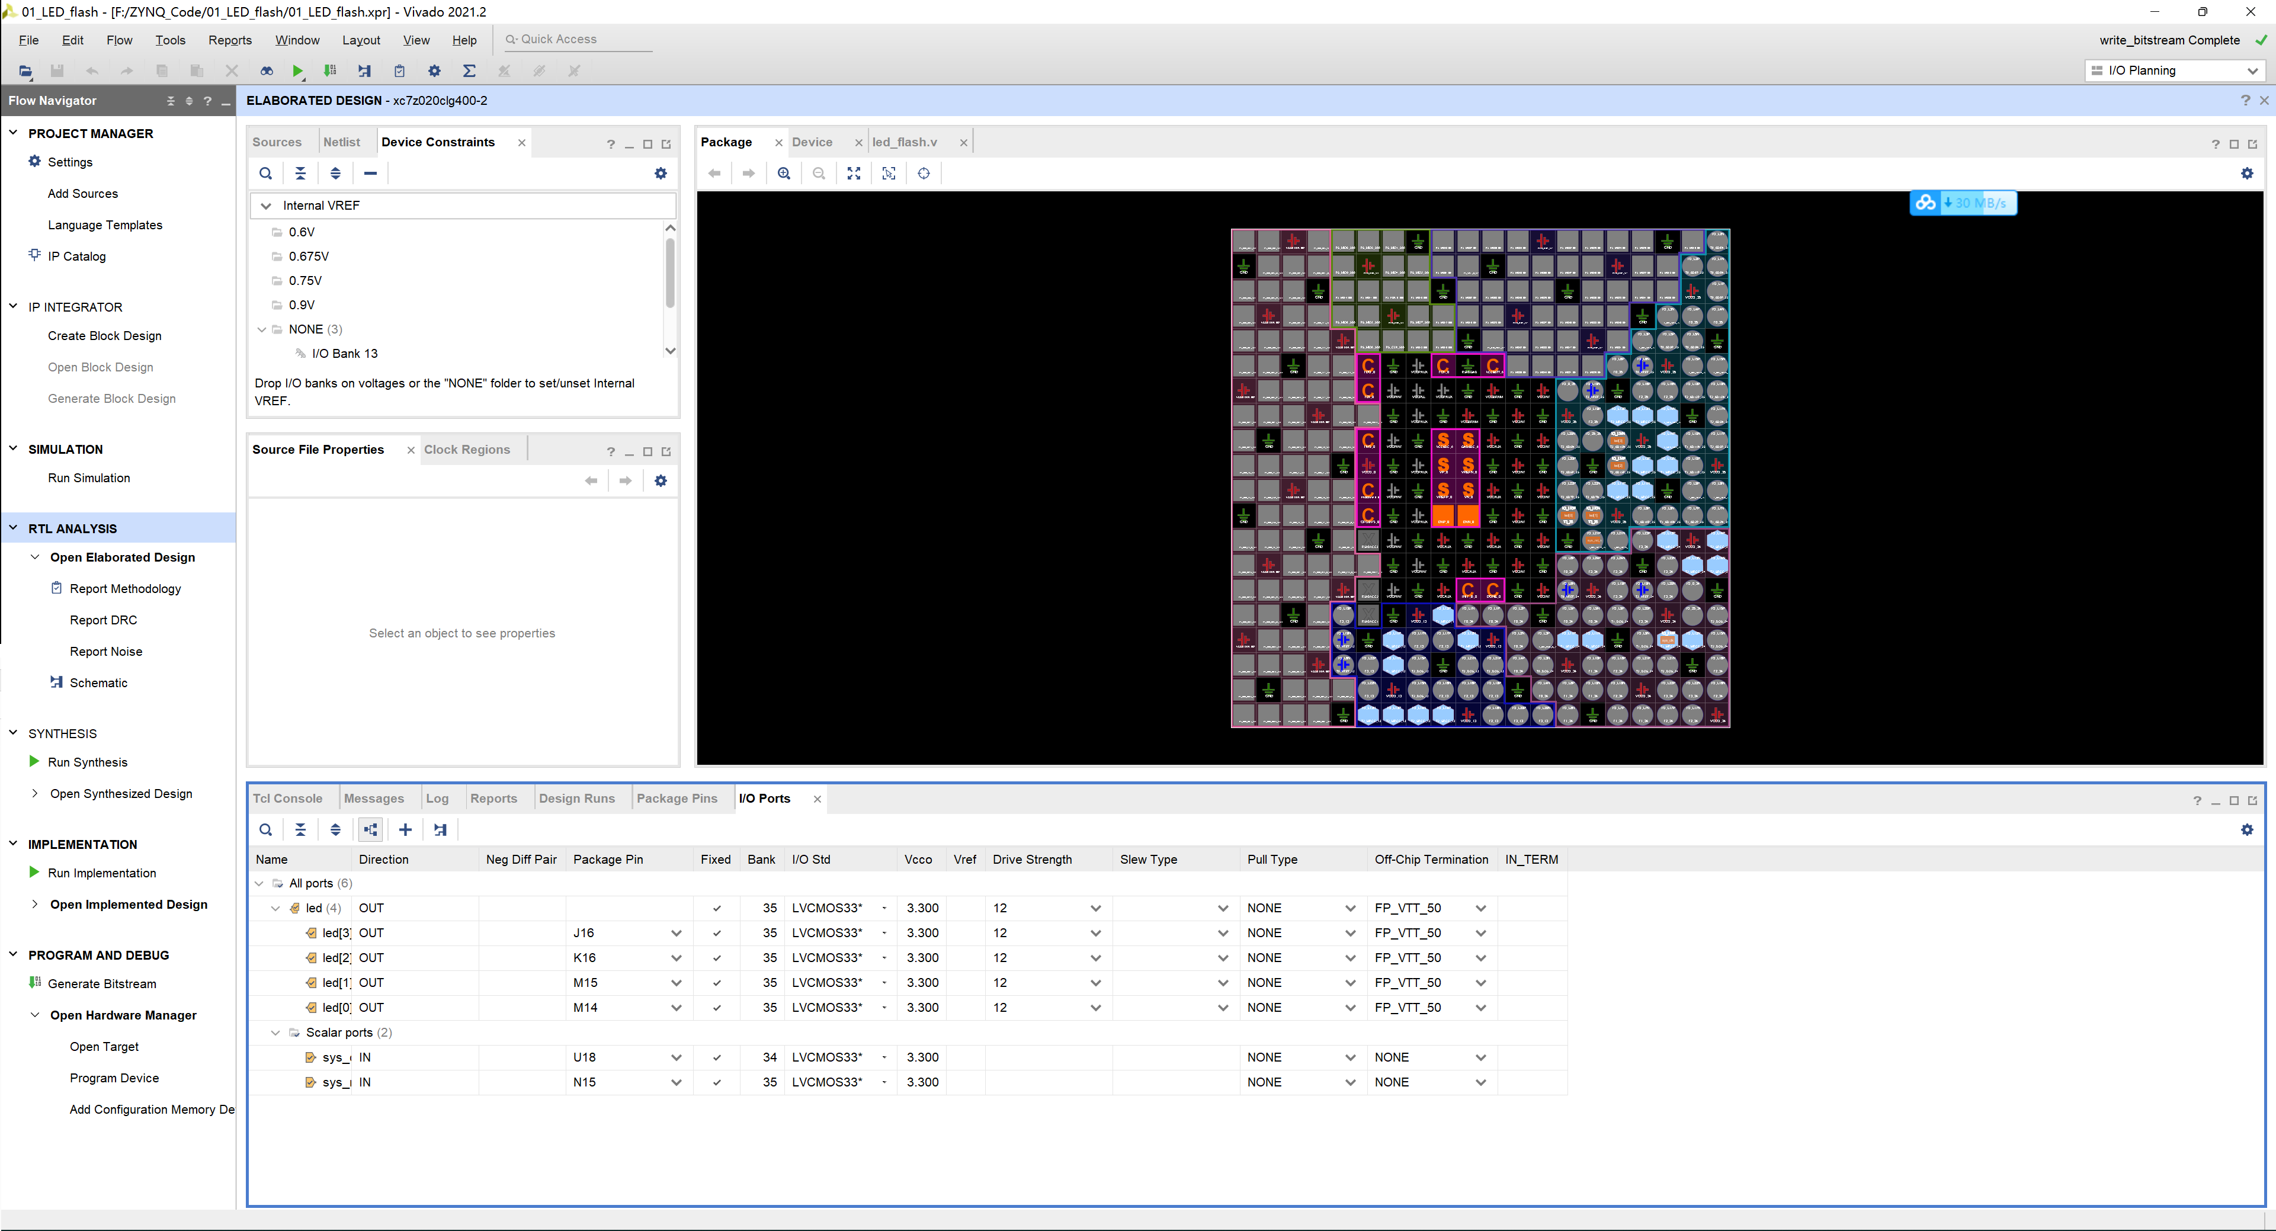Expand the All ports (6) group in I/O Ports
Screen dimensions: 2276x1231
tap(261, 882)
